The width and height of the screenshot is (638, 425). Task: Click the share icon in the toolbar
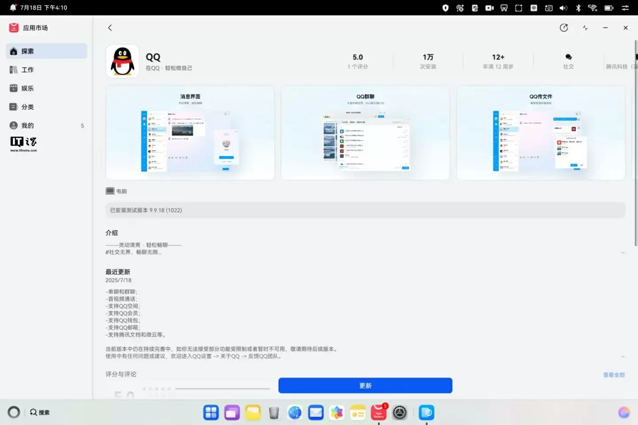pos(564,27)
